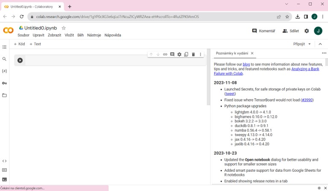The width and height of the screenshot is (328, 191).
Task: Open the Variables {x} panel
Action: (x=4, y=71)
